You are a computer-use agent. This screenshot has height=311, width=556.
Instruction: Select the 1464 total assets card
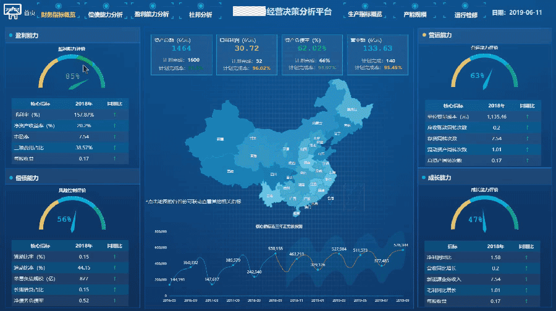click(x=182, y=54)
